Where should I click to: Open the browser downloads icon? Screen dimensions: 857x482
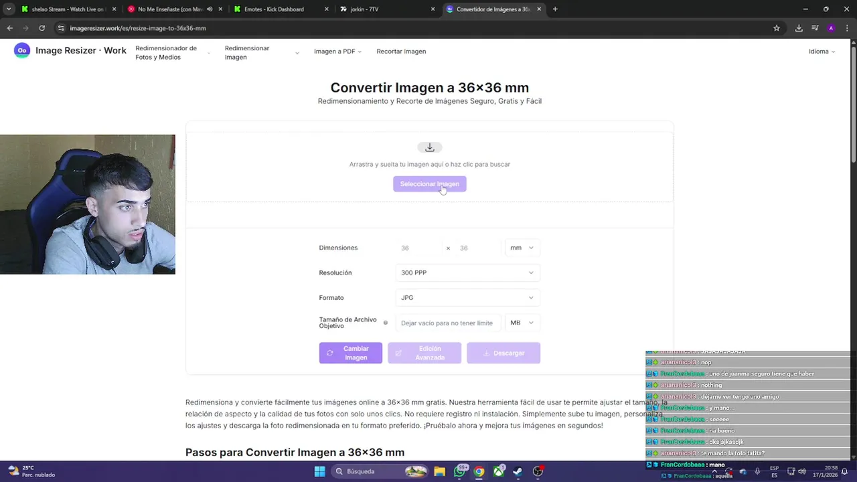(799, 28)
